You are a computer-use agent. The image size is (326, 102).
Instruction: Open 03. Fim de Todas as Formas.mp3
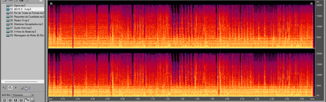click(x=27, y=13)
